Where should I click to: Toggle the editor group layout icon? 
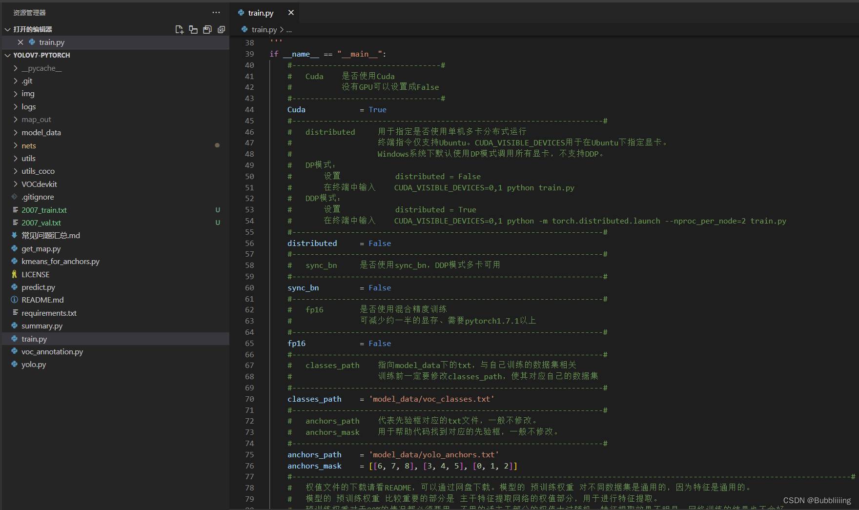(193, 30)
